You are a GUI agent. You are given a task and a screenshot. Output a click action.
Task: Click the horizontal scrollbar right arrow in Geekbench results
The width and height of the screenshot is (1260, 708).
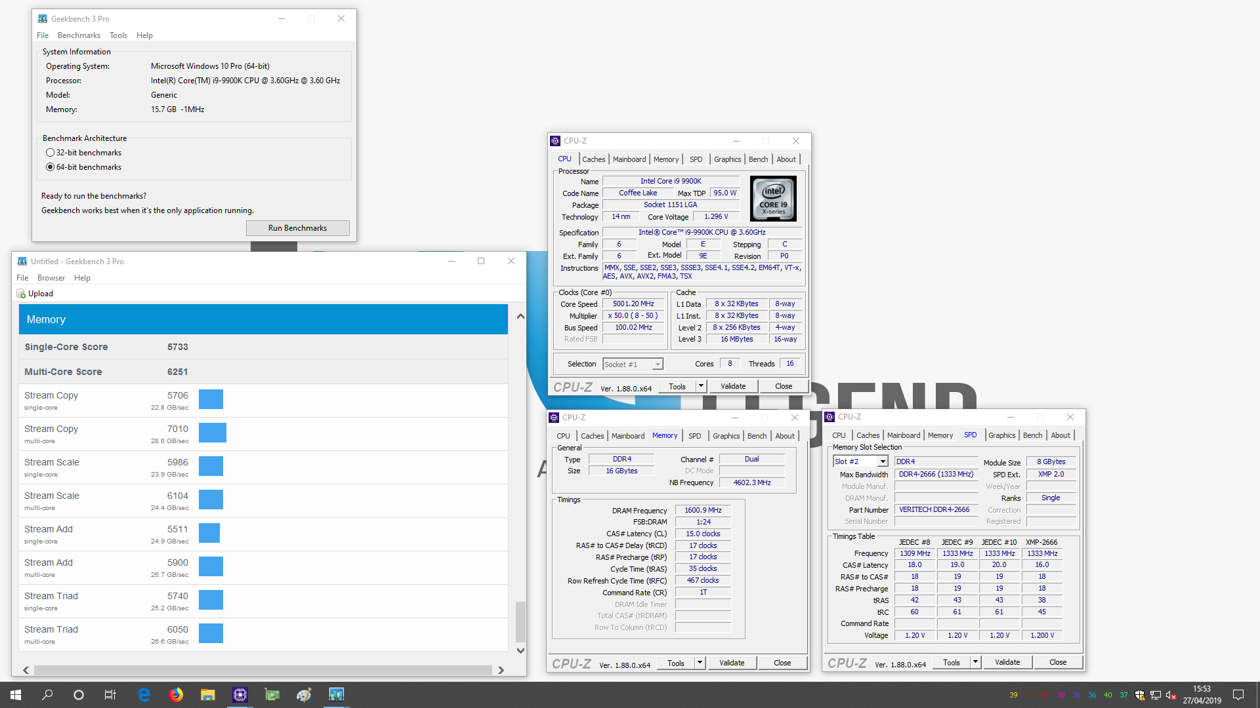tap(501, 670)
